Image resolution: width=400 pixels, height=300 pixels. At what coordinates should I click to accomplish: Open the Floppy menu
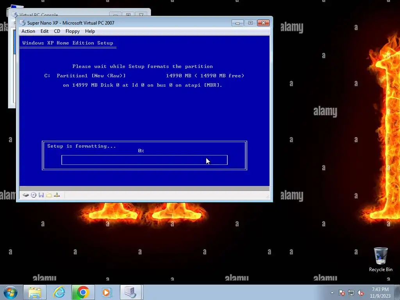(x=72, y=31)
